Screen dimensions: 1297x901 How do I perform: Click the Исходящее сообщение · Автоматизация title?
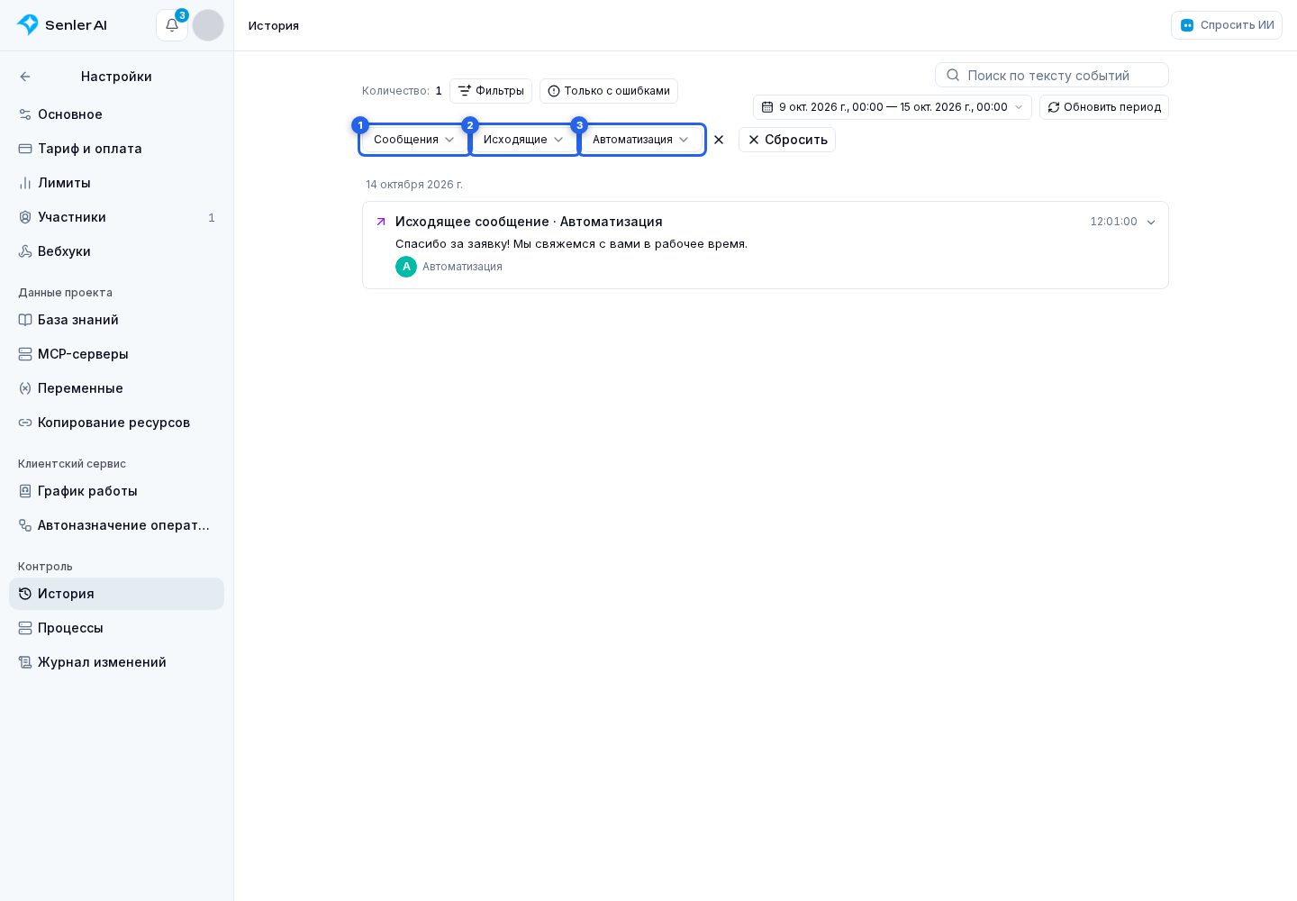[x=529, y=222]
